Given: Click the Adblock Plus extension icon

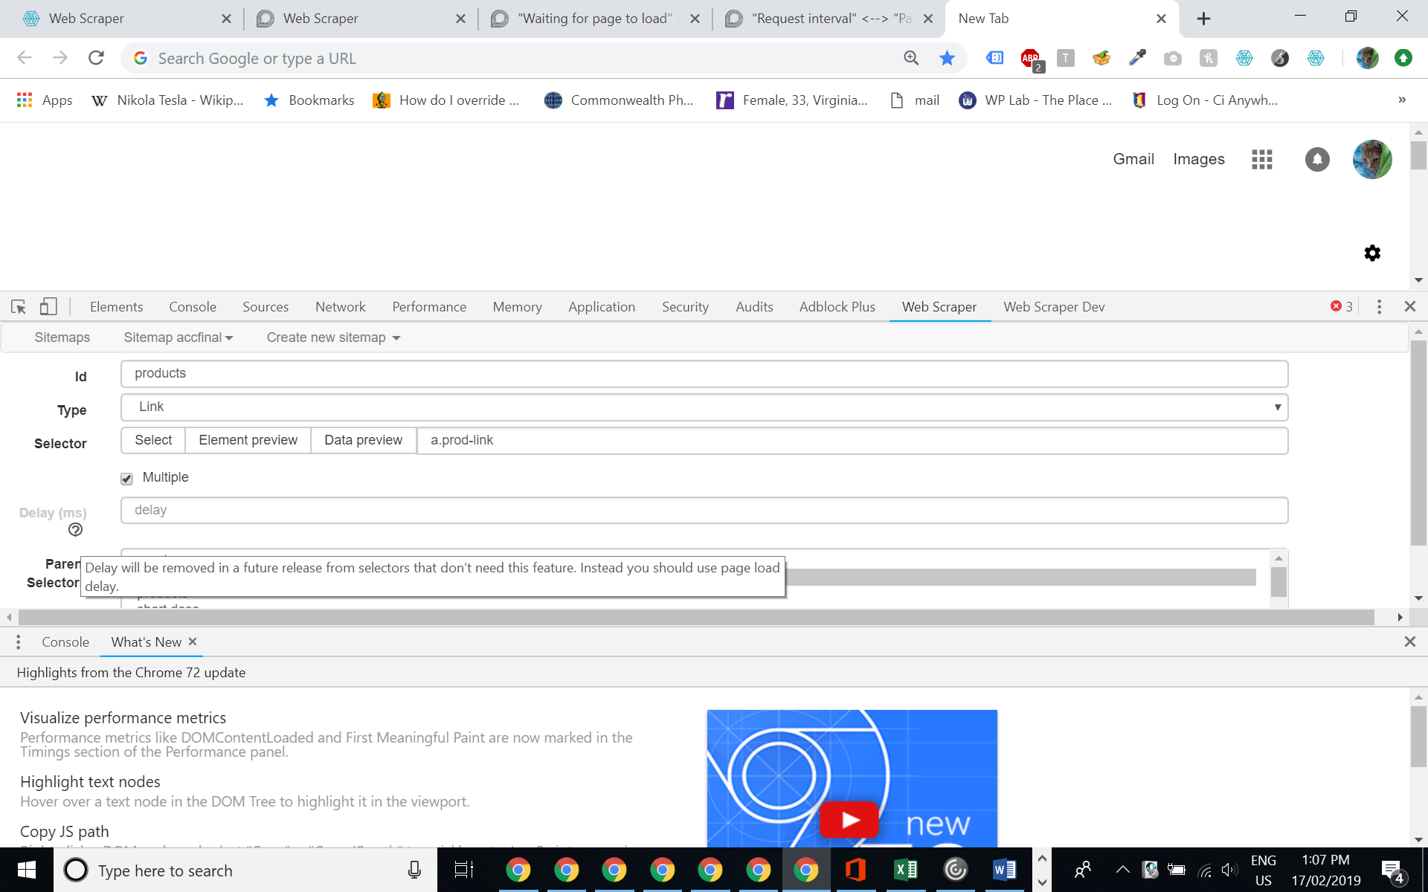Looking at the screenshot, I should click(x=1030, y=58).
